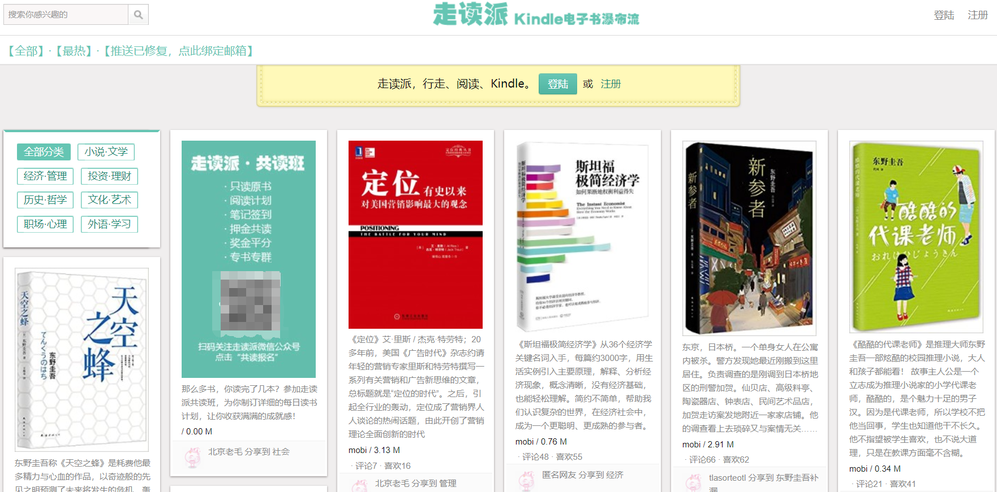Open 匿名网友 分享到 经济 share line
The height and width of the screenshot is (492, 997).
(583, 474)
